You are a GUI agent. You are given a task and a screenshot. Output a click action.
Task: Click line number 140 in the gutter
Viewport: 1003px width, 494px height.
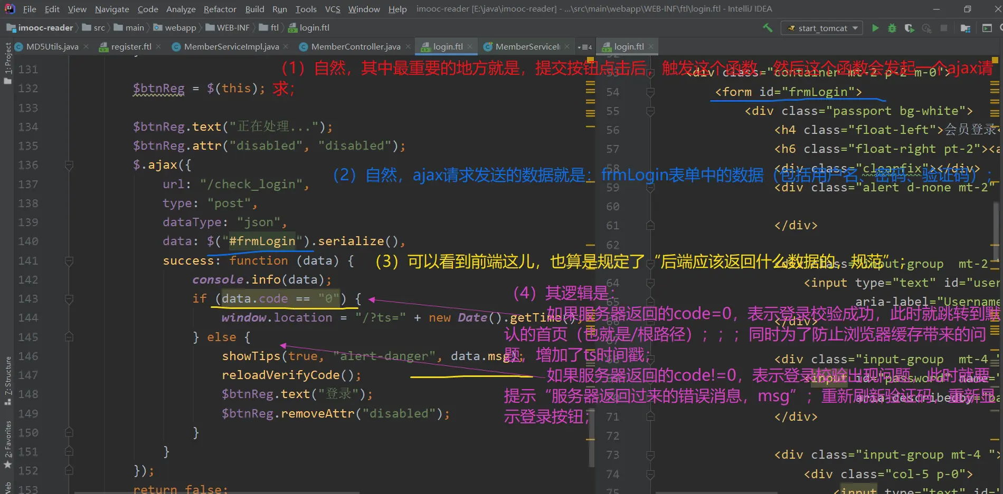(x=29, y=241)
